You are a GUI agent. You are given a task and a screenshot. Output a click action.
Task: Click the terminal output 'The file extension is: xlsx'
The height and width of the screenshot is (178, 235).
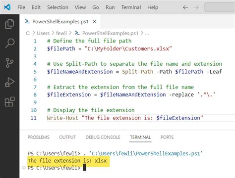pyautogui.click(x=67, y=161)
